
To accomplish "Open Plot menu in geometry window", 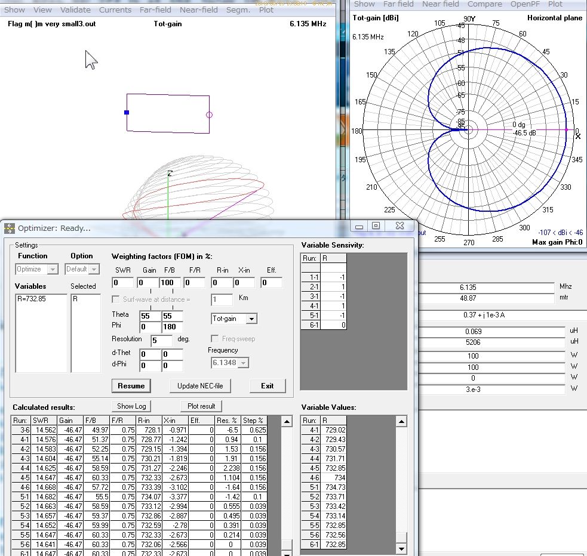I will (266, 10).
